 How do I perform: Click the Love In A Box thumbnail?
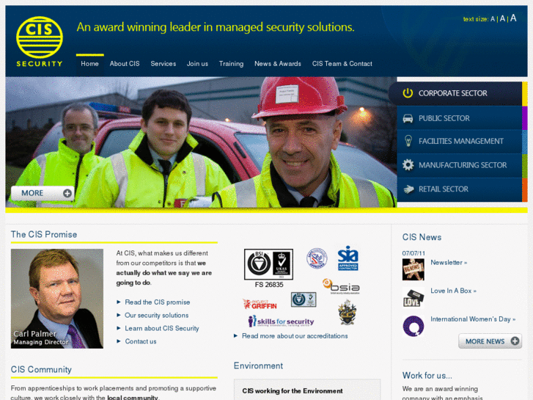(413, 297)
